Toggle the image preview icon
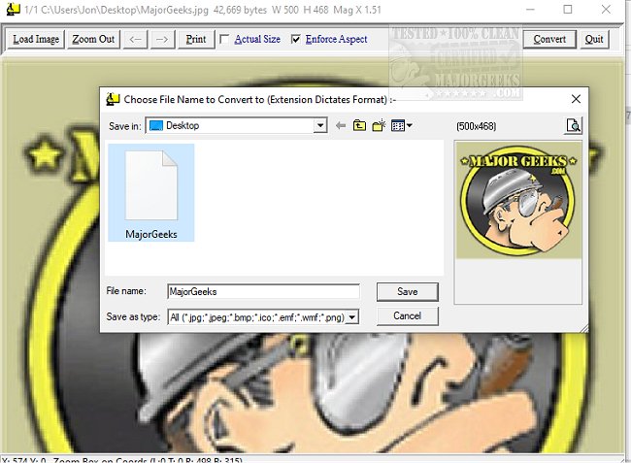Screen dimensions: 631x463 pyautogui.click(x=573, y=125)
